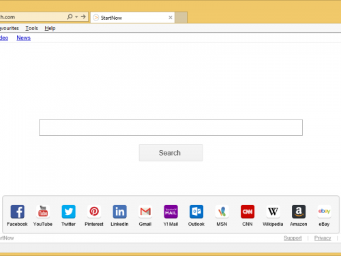Click the News link
The width and height of the screenshot is (341, 256).
23,38
